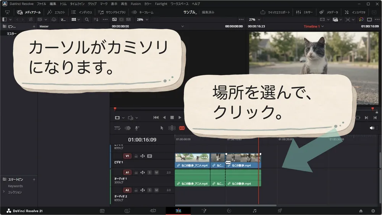This screenshot has width=382, height=215.
Task: Solo audio track A2
Action: pos(150,190)
